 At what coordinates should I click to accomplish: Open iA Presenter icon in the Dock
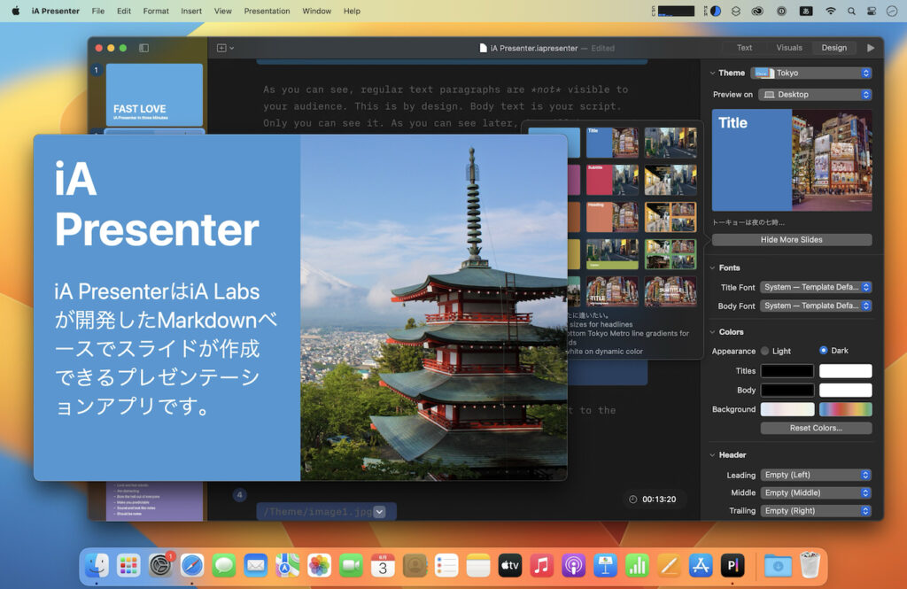[733, 564]
